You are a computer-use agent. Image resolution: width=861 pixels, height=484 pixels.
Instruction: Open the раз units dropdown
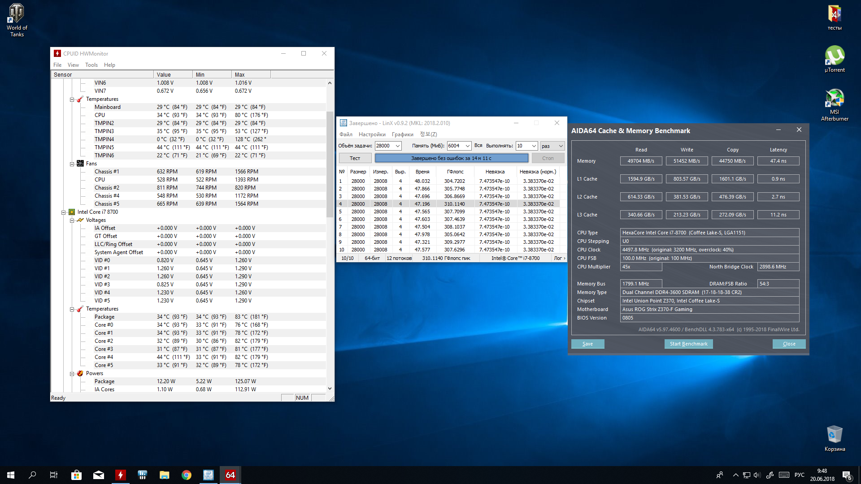tap(561, 146)
